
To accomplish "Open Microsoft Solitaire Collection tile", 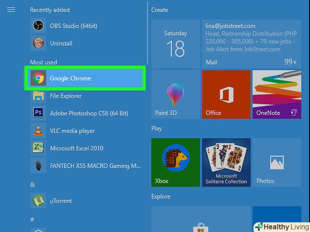I will (226, 162).
